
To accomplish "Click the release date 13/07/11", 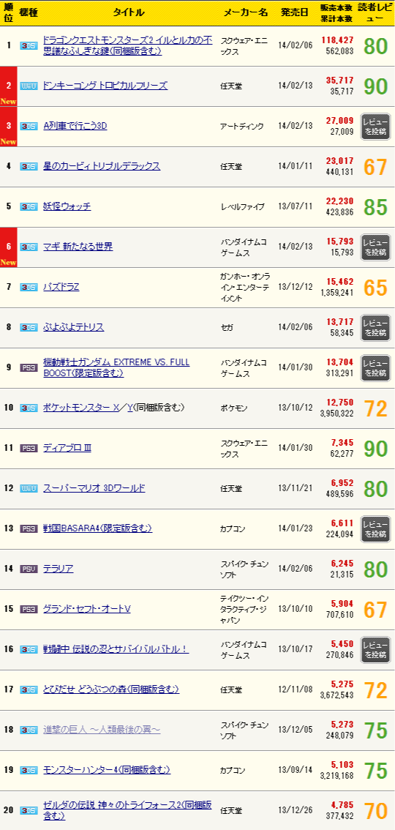I will click(295, 206).
